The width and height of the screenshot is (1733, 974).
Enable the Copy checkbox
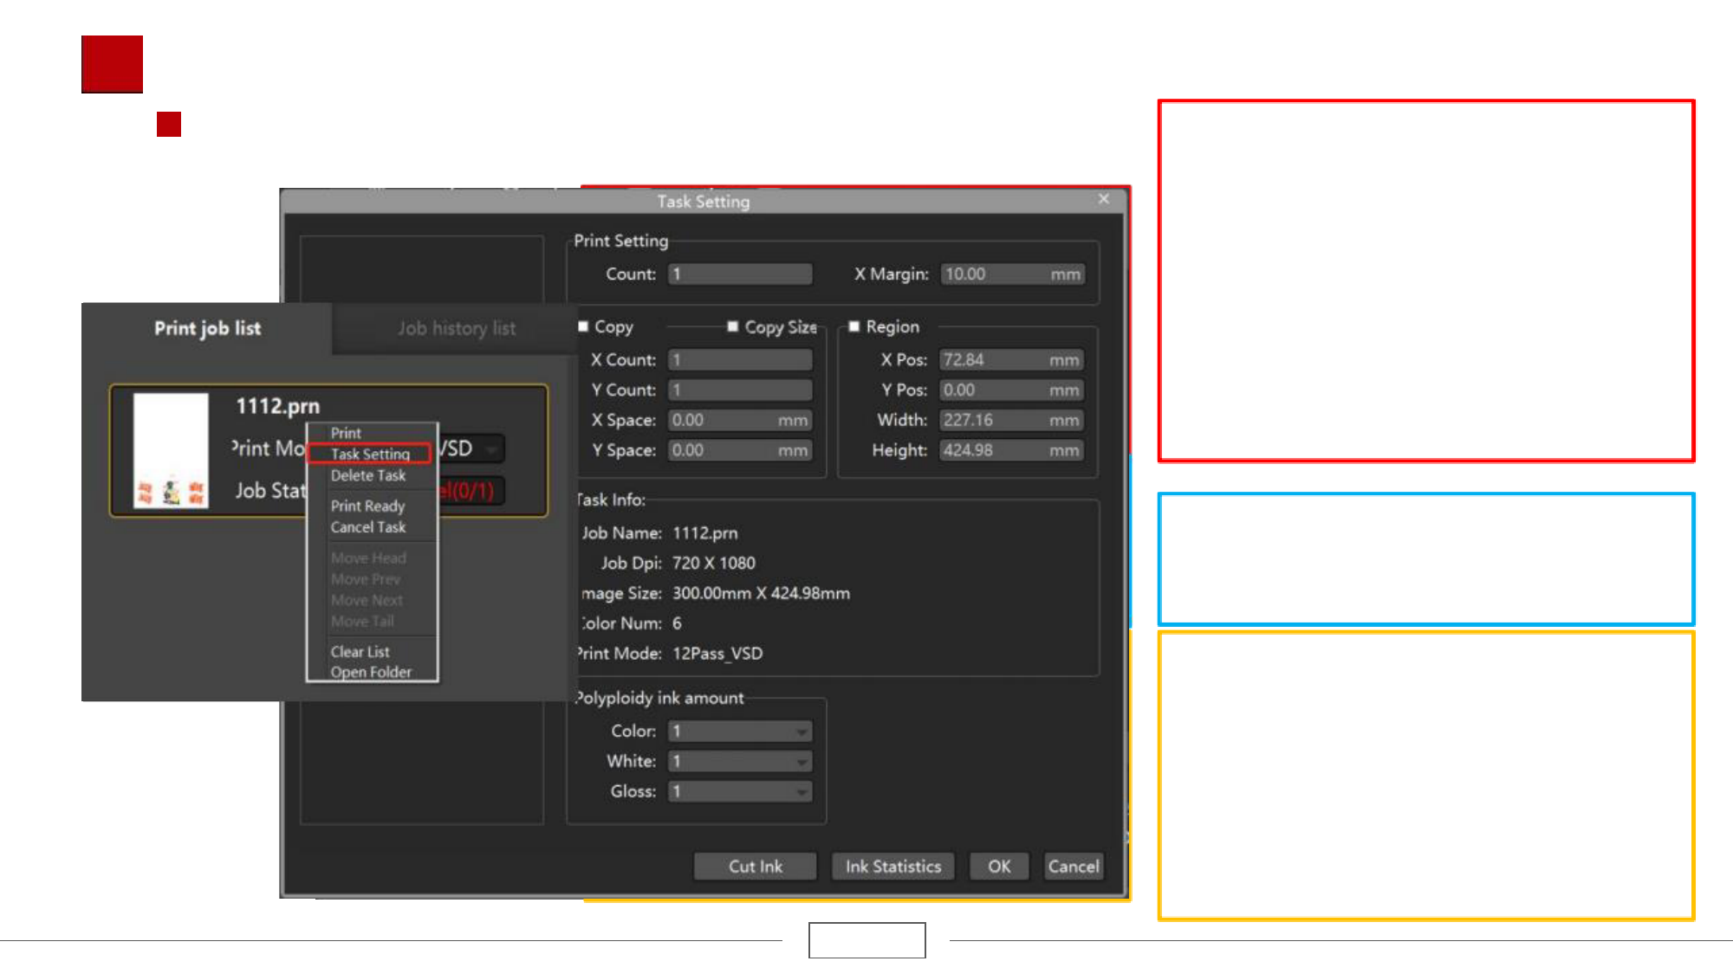point(583,326)
